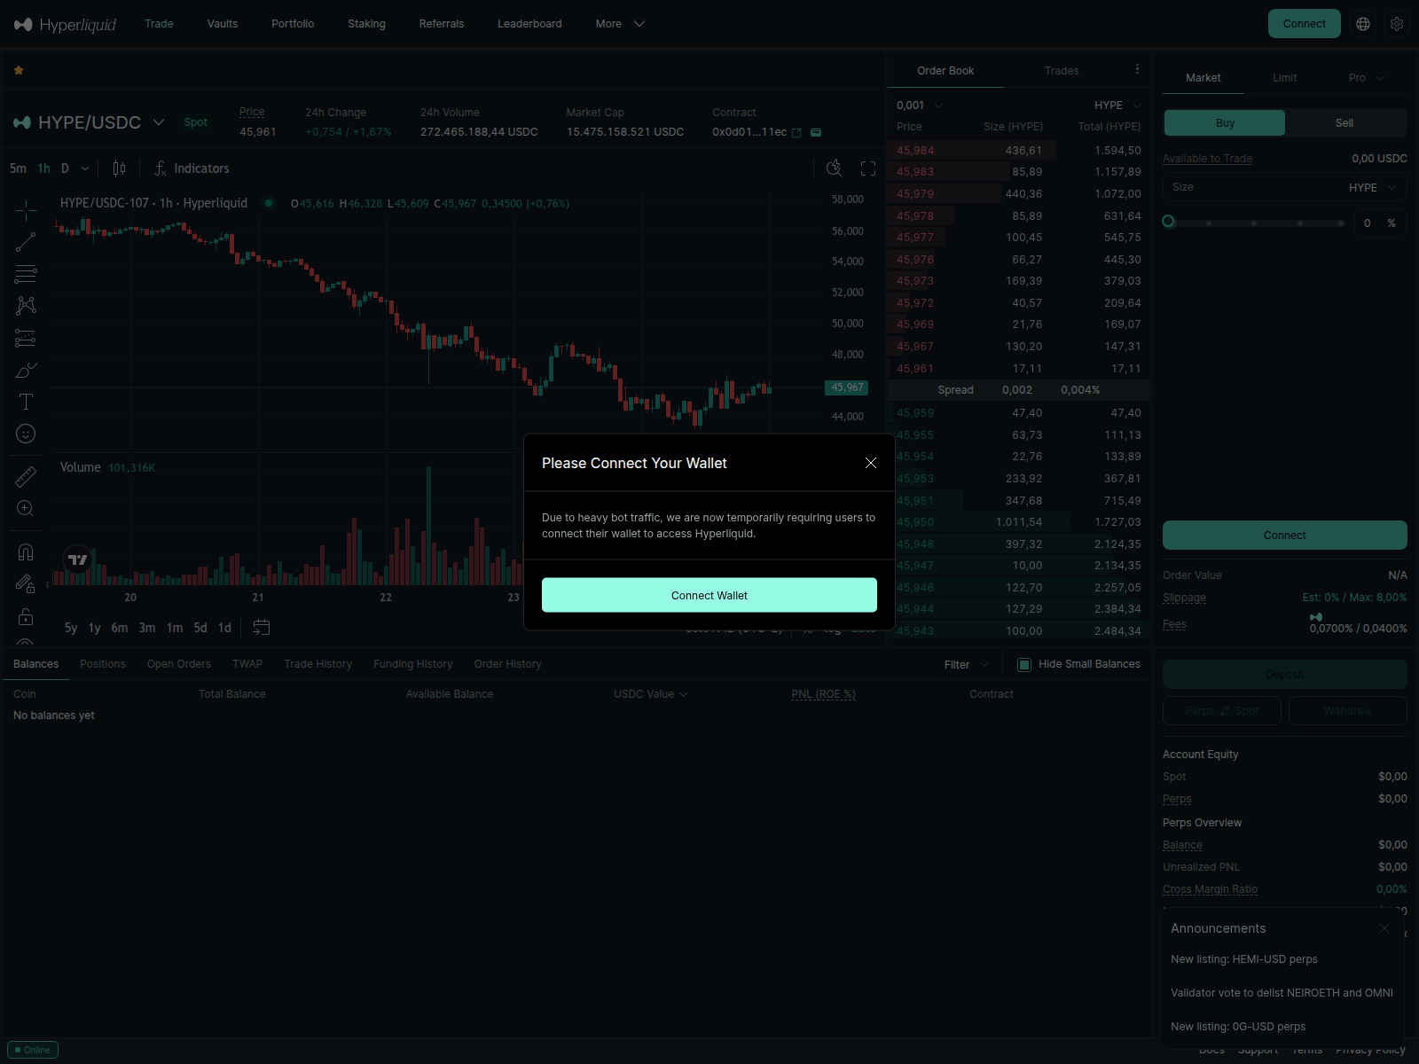Open the Referrals link
Screen dimensions: 1419x1064
pos(442,24)
